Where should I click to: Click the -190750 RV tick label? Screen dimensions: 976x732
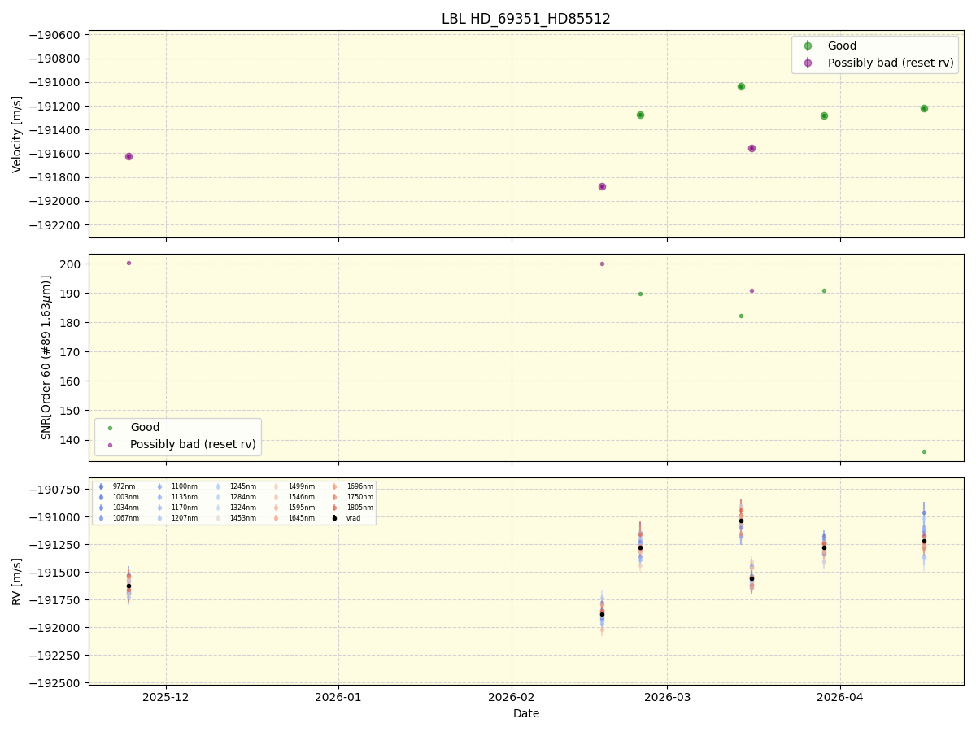(x=56, y=490)
